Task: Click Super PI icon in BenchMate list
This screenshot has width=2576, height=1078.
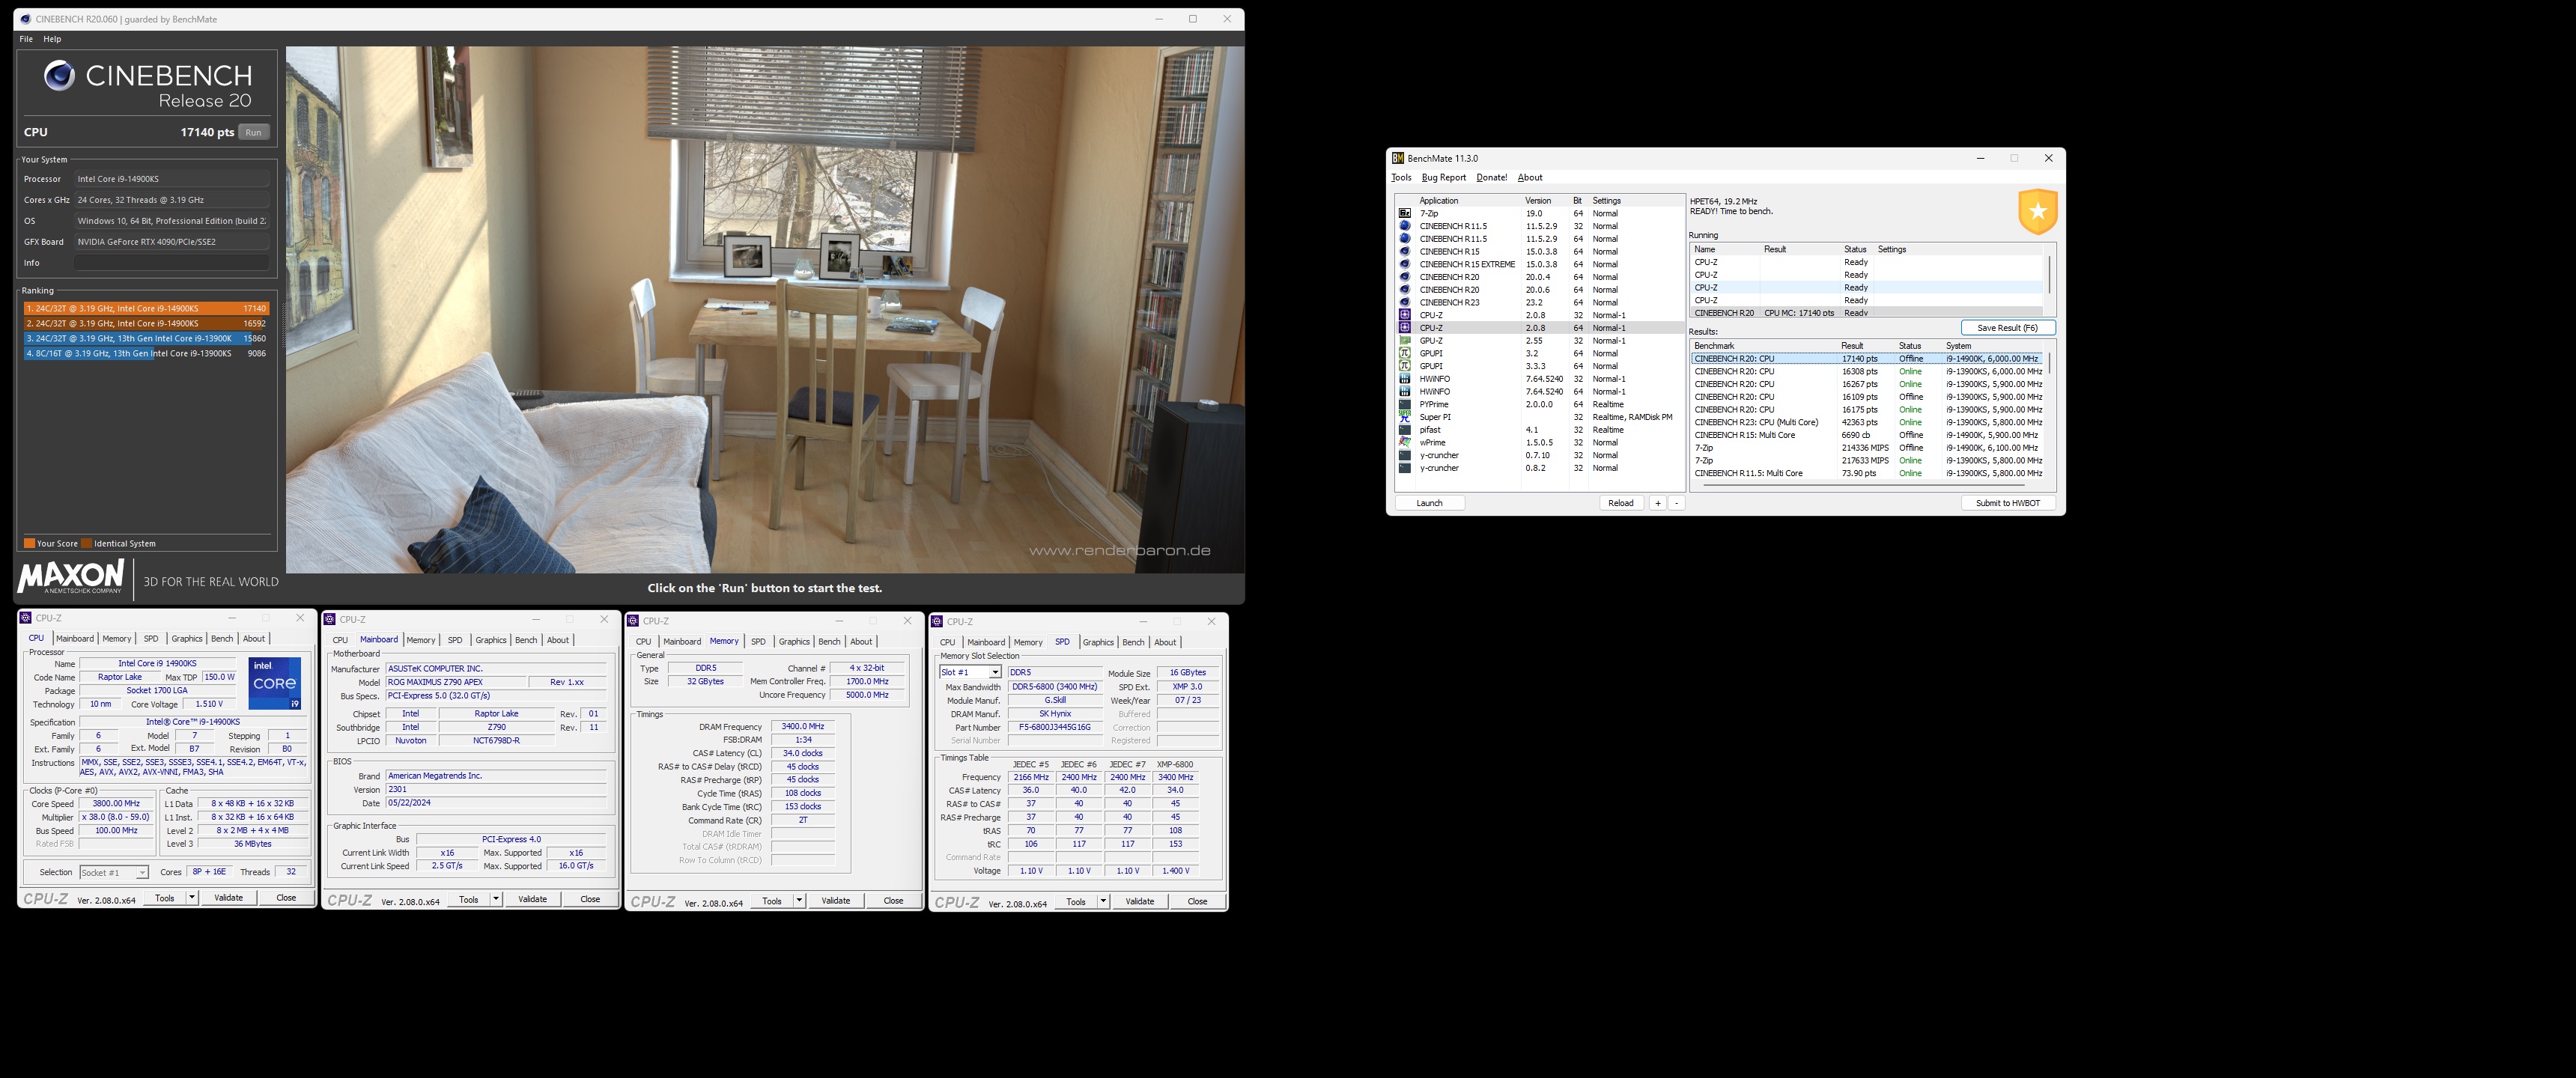Action: point(1405,417)
